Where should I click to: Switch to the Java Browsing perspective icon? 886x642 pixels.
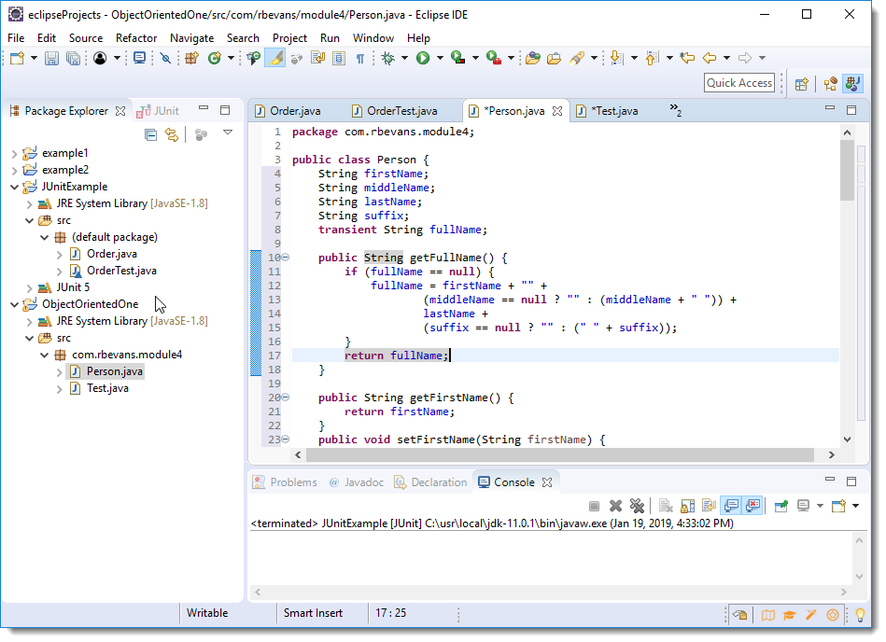(x=831, y=84)
